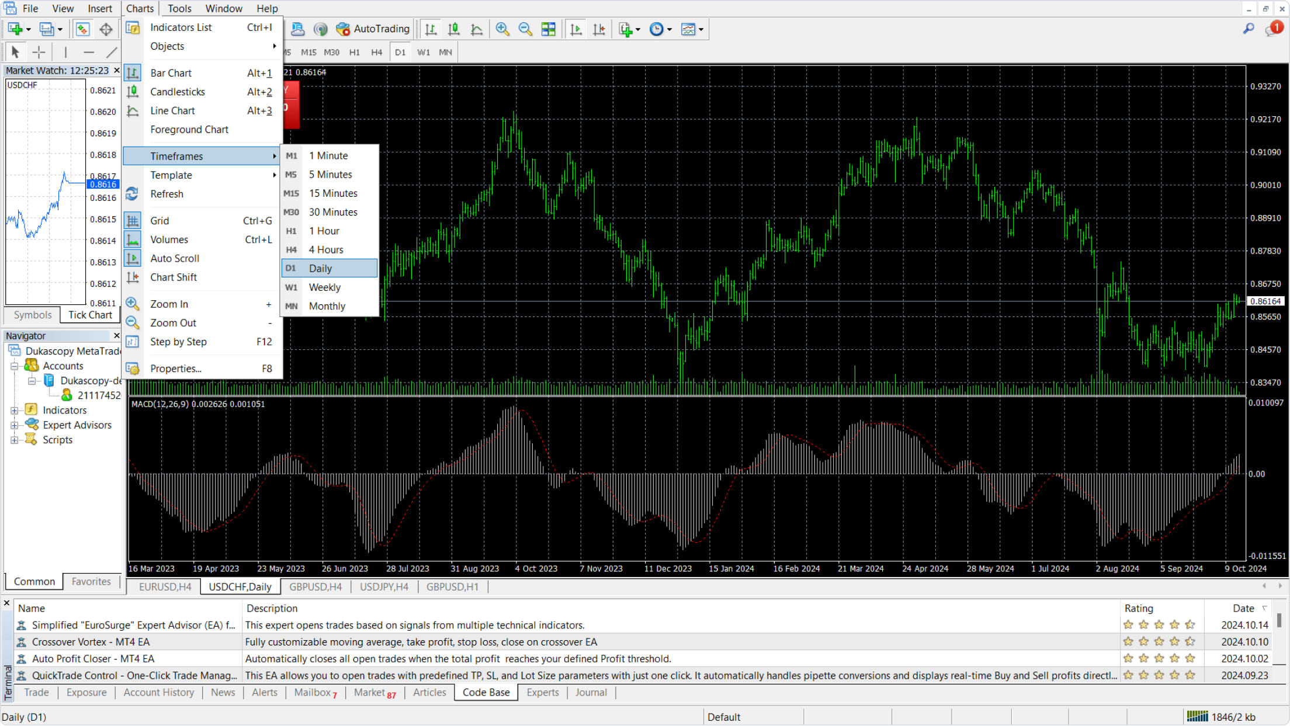Viewport: 1290px width, 726px height.
Task: Expand the Expert Advisors tree node
Action: coord(14,425)
